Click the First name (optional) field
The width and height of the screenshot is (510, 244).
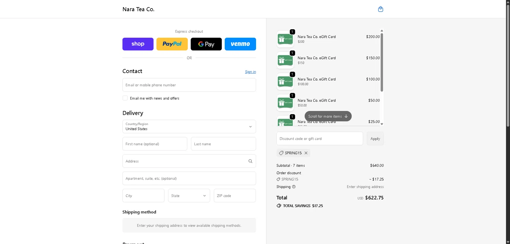point(155,144)
